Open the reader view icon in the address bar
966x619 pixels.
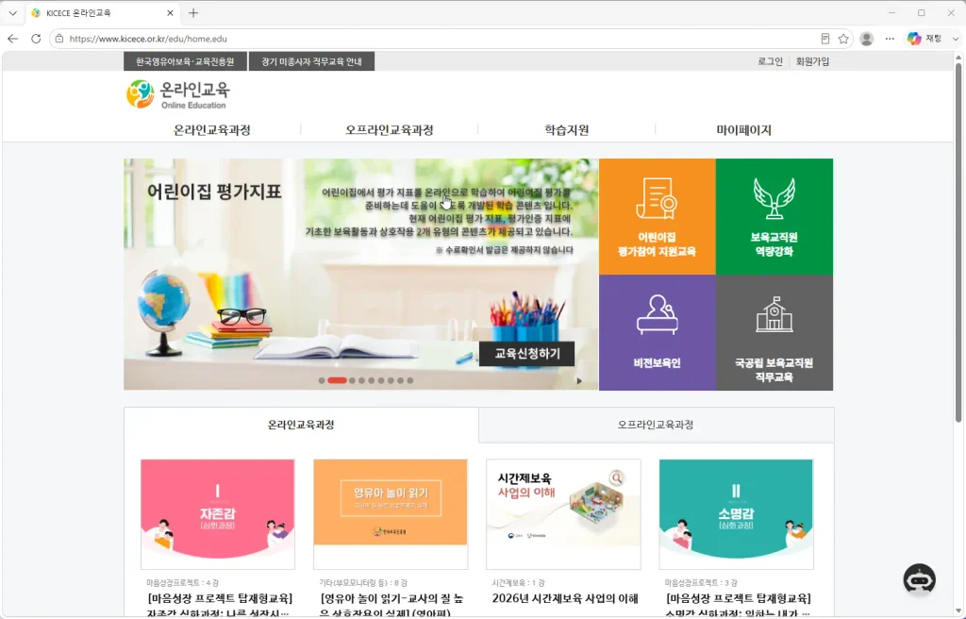[x=824, y=39]
